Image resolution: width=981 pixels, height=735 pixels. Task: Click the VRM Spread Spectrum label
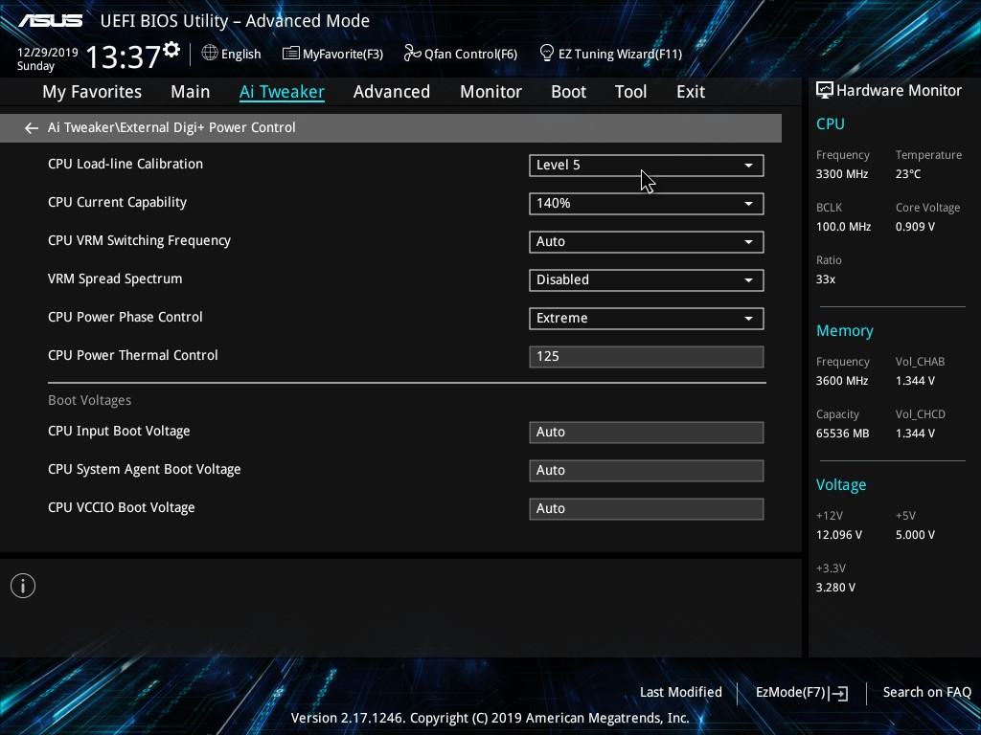coord(115,278)
